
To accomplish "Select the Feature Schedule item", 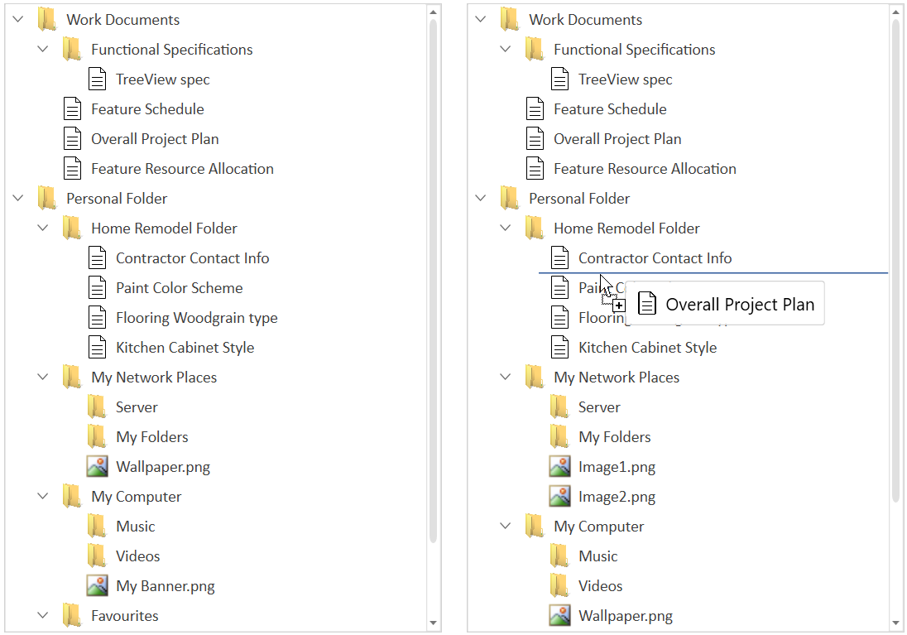I will [146, 108].
